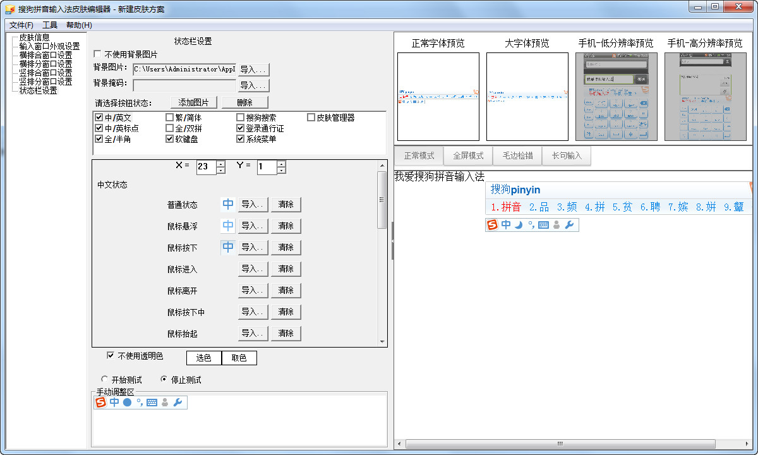Click 导入 button for 鼠标进入
The height and width of the screenshot is (455, 758).
click(x=253, y=269)
